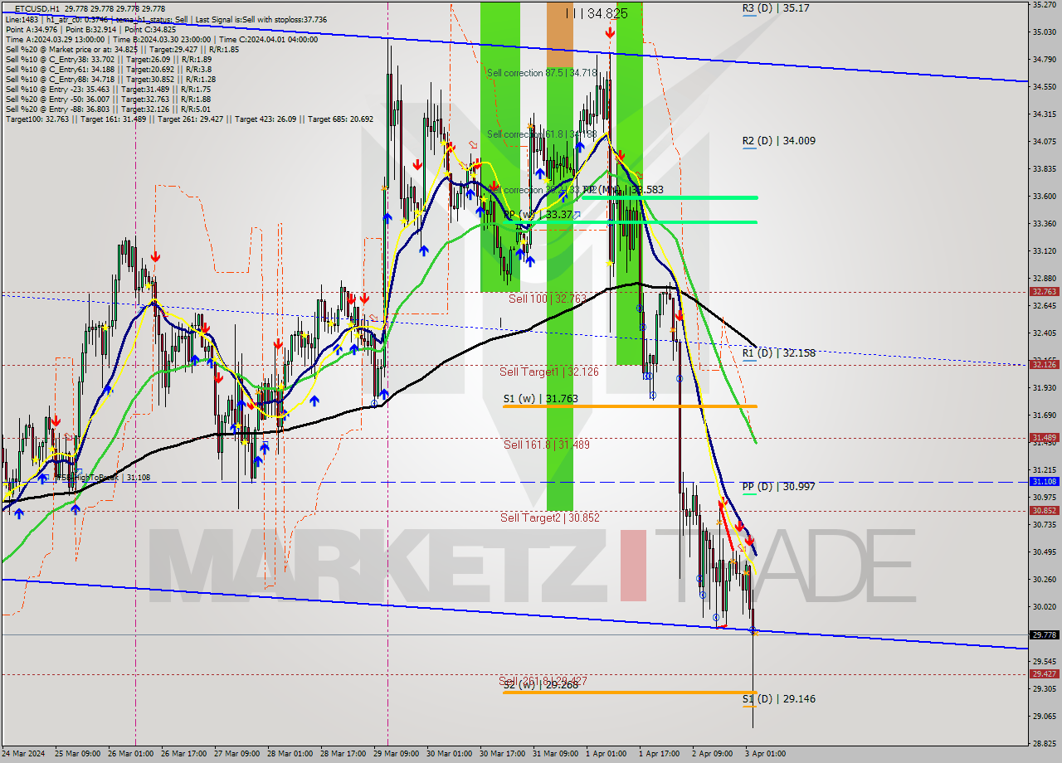The image size is (1062, 763).
Task: Click the red 30.852 price axis tag
Action: 1044,510
